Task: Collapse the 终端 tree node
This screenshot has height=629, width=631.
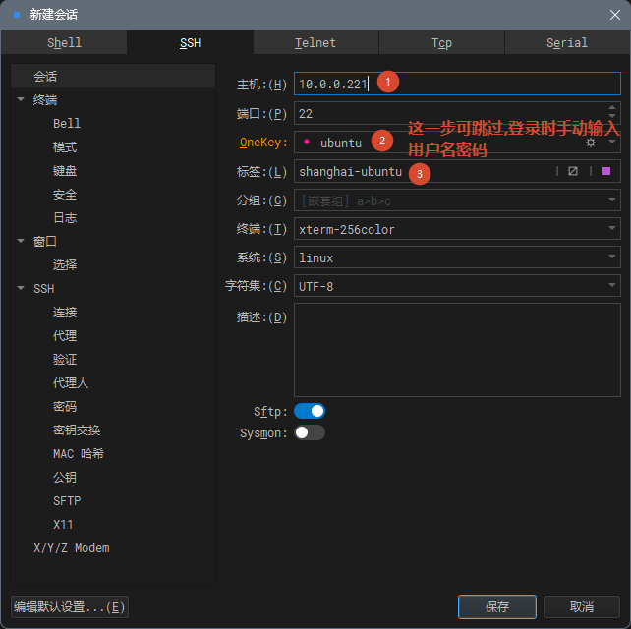Action: [x=21, y=99]
